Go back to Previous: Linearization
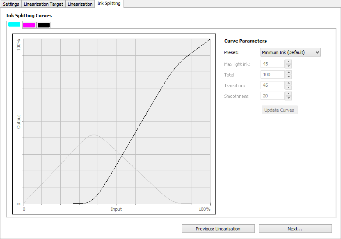Screen dimensions: 341x239 coord(218,229)
